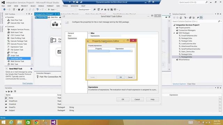Open the Find Samples link
The height and width of the screenshot is (125, 223).
coord(28,83)
